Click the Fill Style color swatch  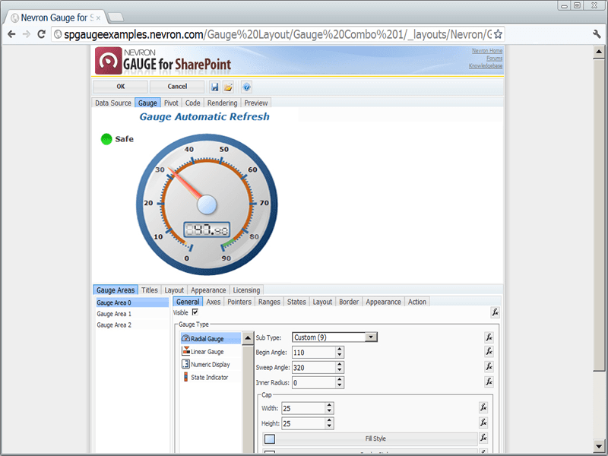tap(270, 439)
